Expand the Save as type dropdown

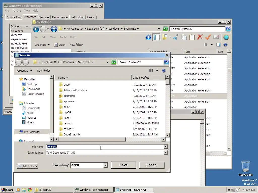(166, 153)
